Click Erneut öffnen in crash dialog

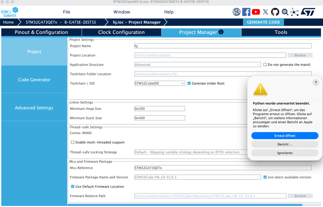coord(285,136)
